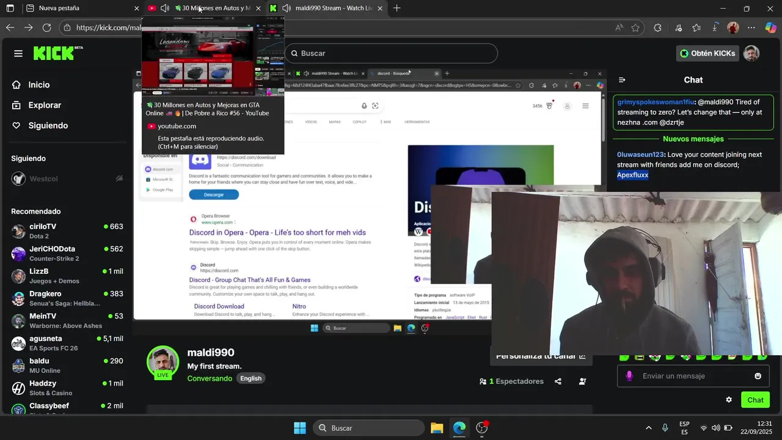Click the user icon right of share
Image resolution: width=782 pixels, height=440 pixels.
[x=582, y=381]
